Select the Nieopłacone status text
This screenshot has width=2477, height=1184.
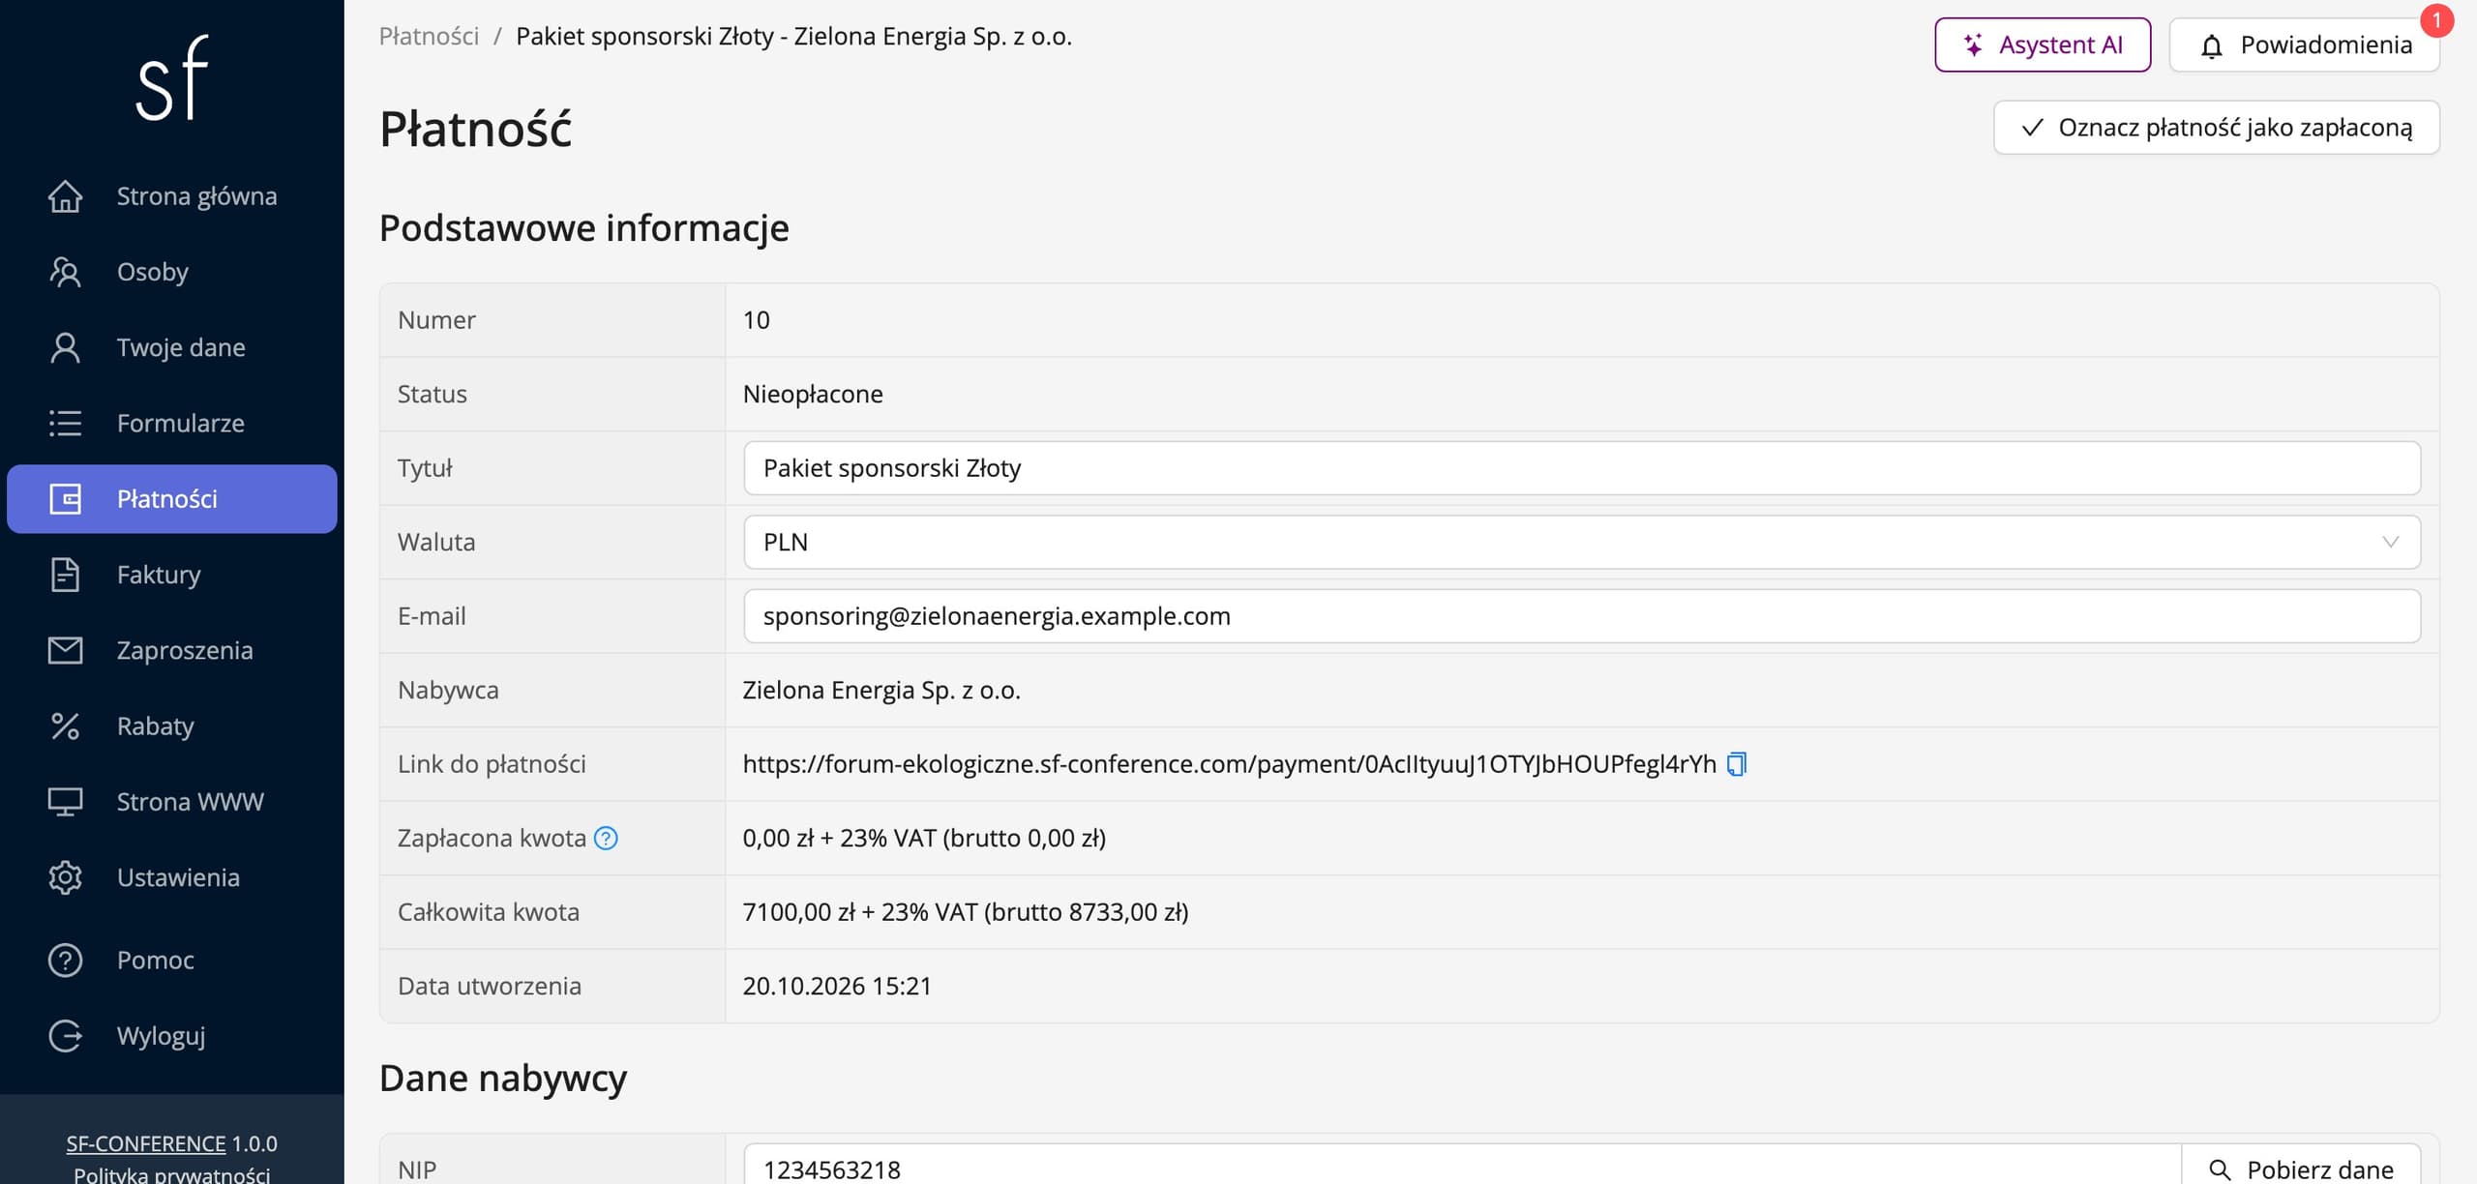(813, 394)
